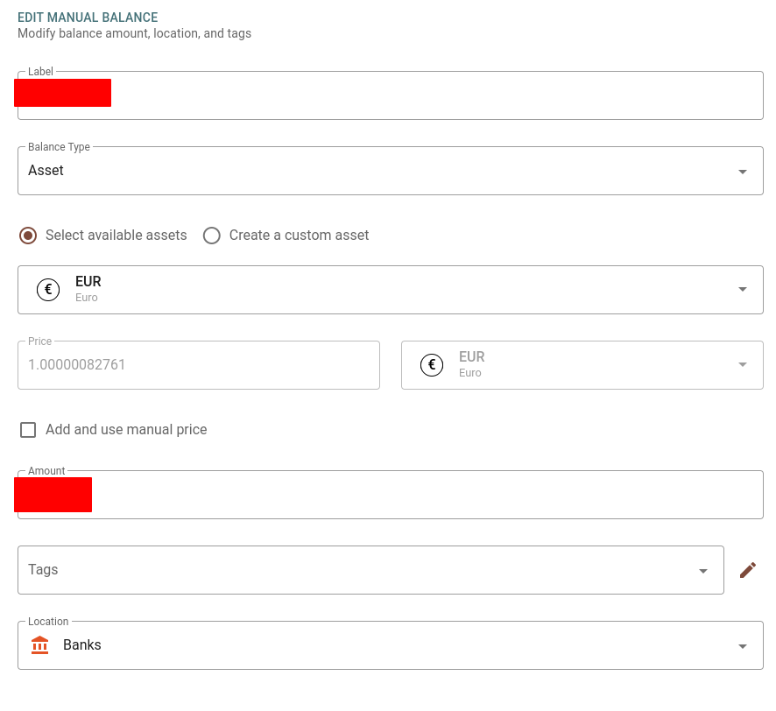Viewport: 776px width, 711px height.
Task: Click the euro icon in the EUR asset row
Action: click(48, 289)
